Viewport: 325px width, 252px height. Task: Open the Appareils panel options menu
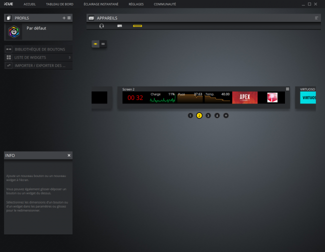(x=316, y=18)
